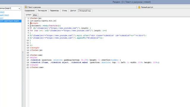This screenshot has height=107, width=190.
Task: Switch to the show sub-tab
Action: pos(35,15)
